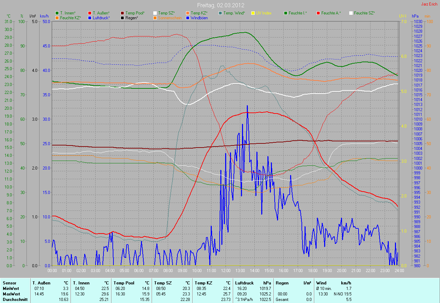This screenshot has height=303, width=440.
Task: Click the "Feuchte I.*" legend label
Action: pos(298,13)
